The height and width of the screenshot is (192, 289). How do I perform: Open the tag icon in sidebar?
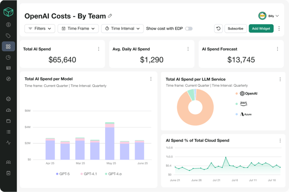tap(8, 35)
